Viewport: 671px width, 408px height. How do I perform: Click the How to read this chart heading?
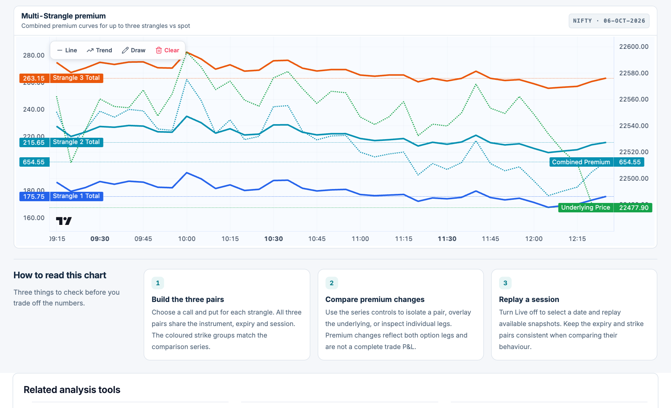coord(60,275)
